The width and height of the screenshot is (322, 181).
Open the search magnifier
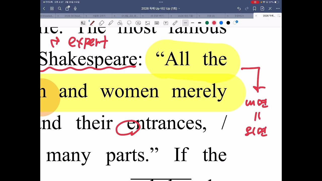(60, 9)
